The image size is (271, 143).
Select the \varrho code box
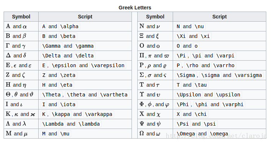pyautogui.click(x=224, y=65)
